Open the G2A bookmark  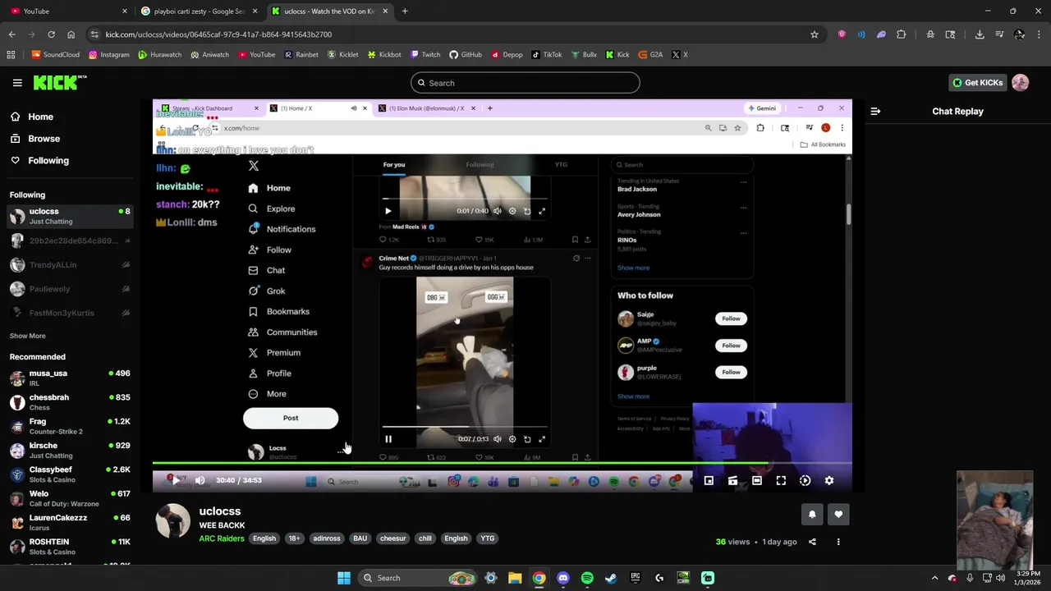(x=650, y=55)
